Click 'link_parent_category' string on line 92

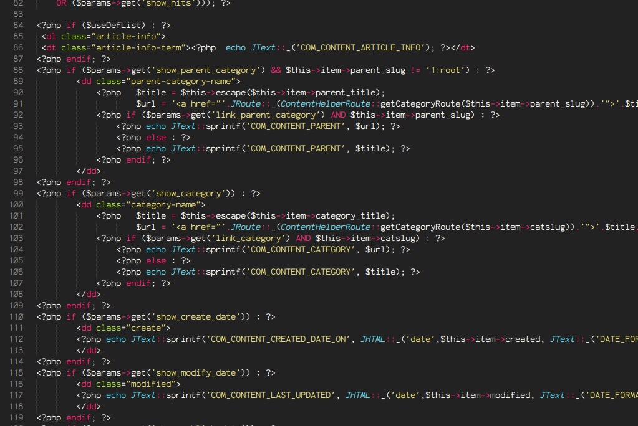[x=266, y=115]
